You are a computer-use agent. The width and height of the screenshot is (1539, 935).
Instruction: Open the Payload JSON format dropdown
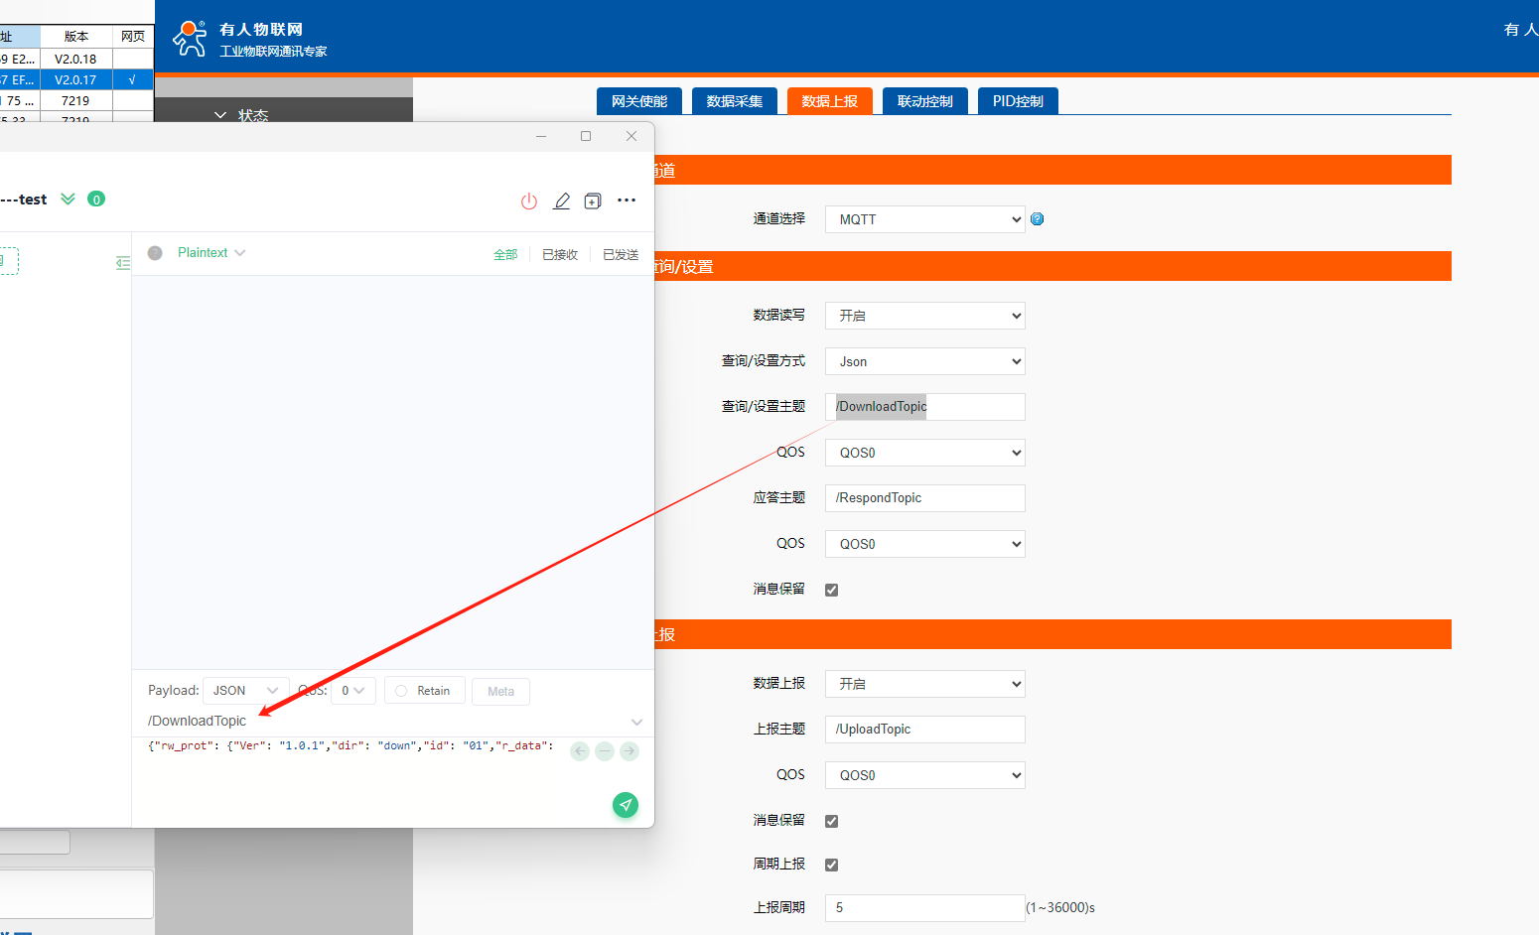coord(245,691)
